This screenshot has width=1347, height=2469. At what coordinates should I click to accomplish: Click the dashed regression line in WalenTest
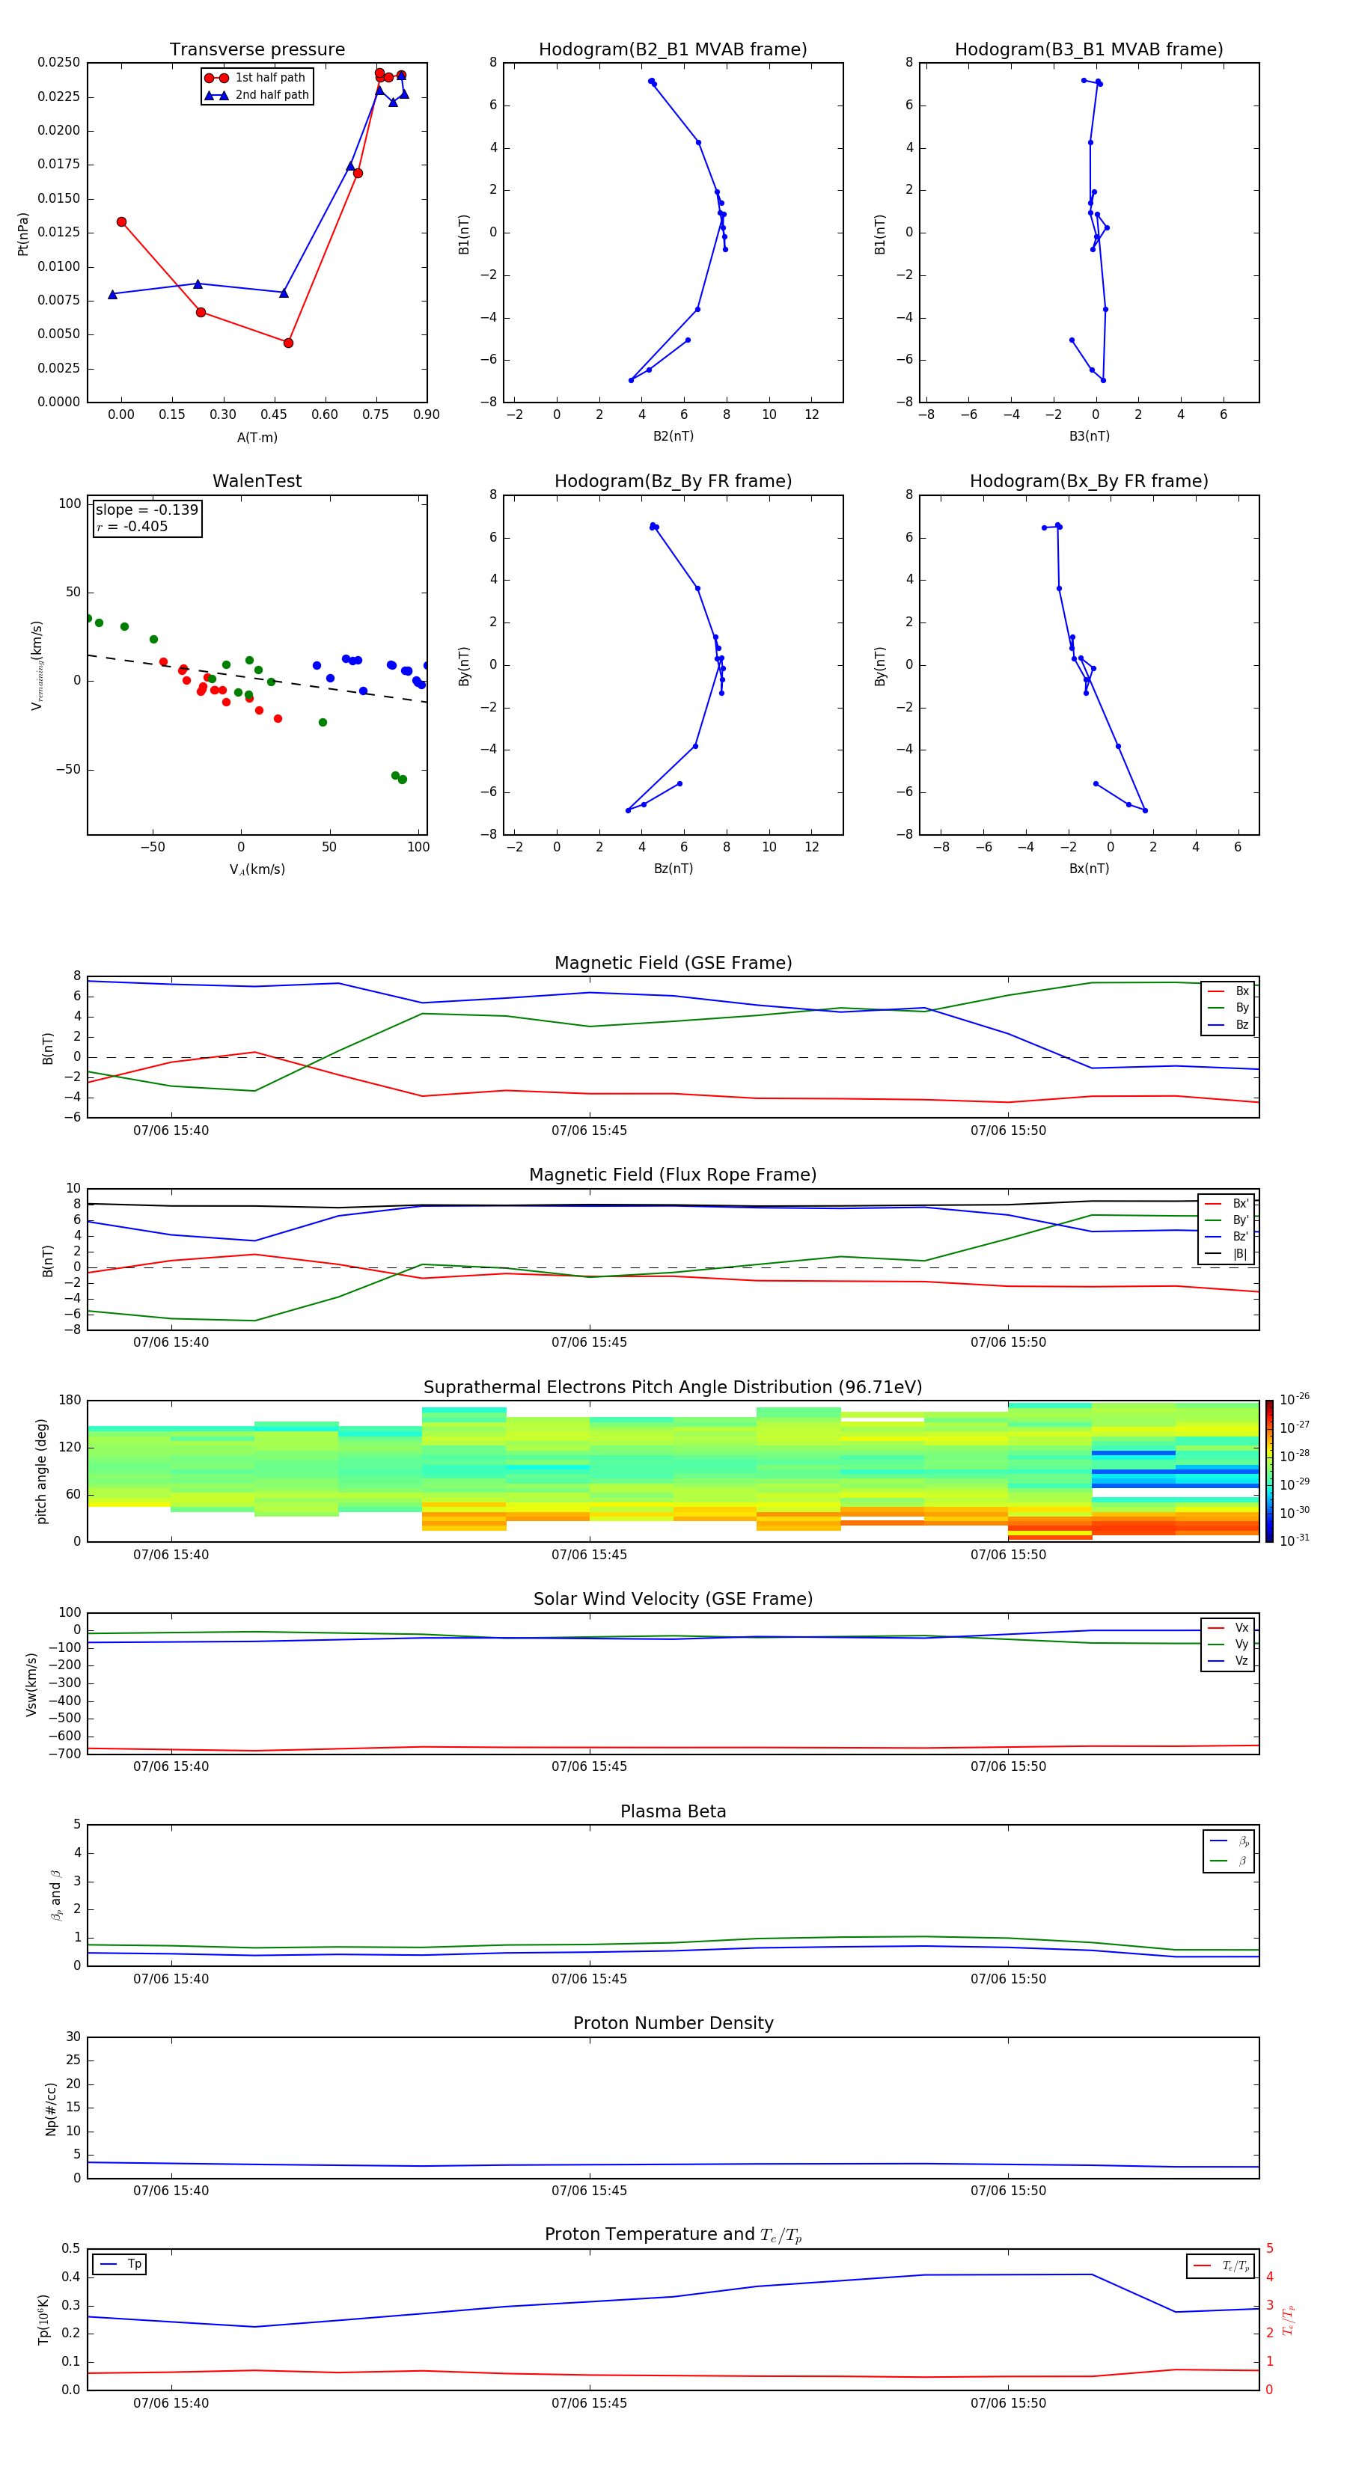click(x=257, y=679)
